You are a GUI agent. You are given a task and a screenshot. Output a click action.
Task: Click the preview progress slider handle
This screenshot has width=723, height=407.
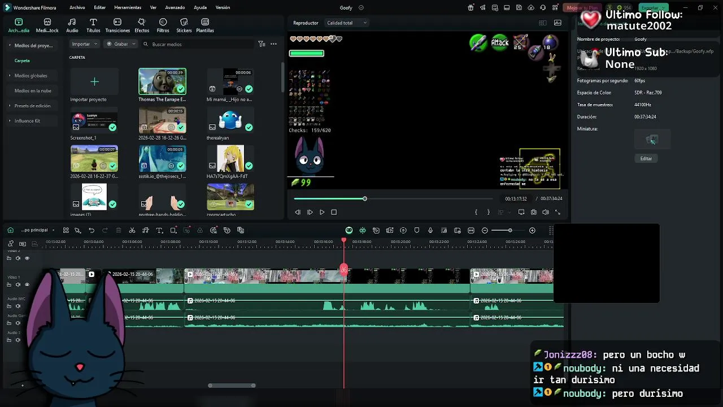(365, 198)
